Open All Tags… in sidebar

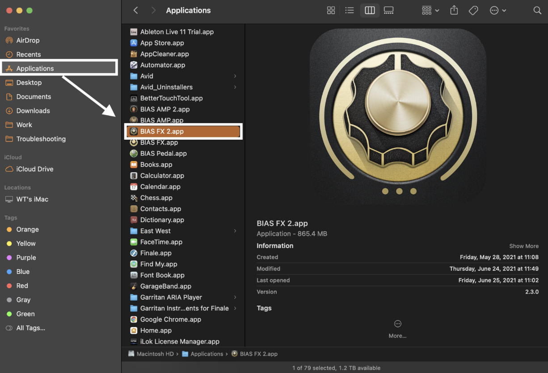point(31,328)
